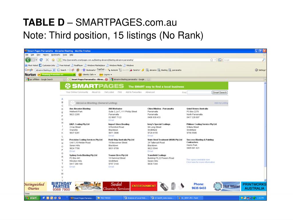Open the tab list dropdown arrow
Viewport: 293px width, 220px height.
click(x=265, y=80)
